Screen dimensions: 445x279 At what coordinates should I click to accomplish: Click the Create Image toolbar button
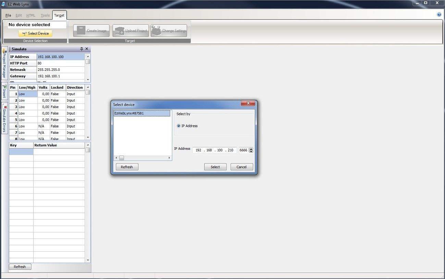pos(91,30)
